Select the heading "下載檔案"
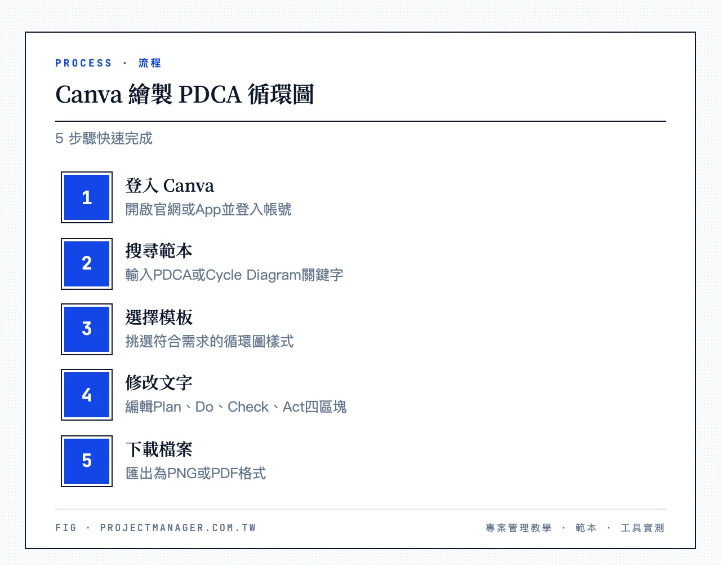Viewport: 721px width, 565px height. (159, 449)
